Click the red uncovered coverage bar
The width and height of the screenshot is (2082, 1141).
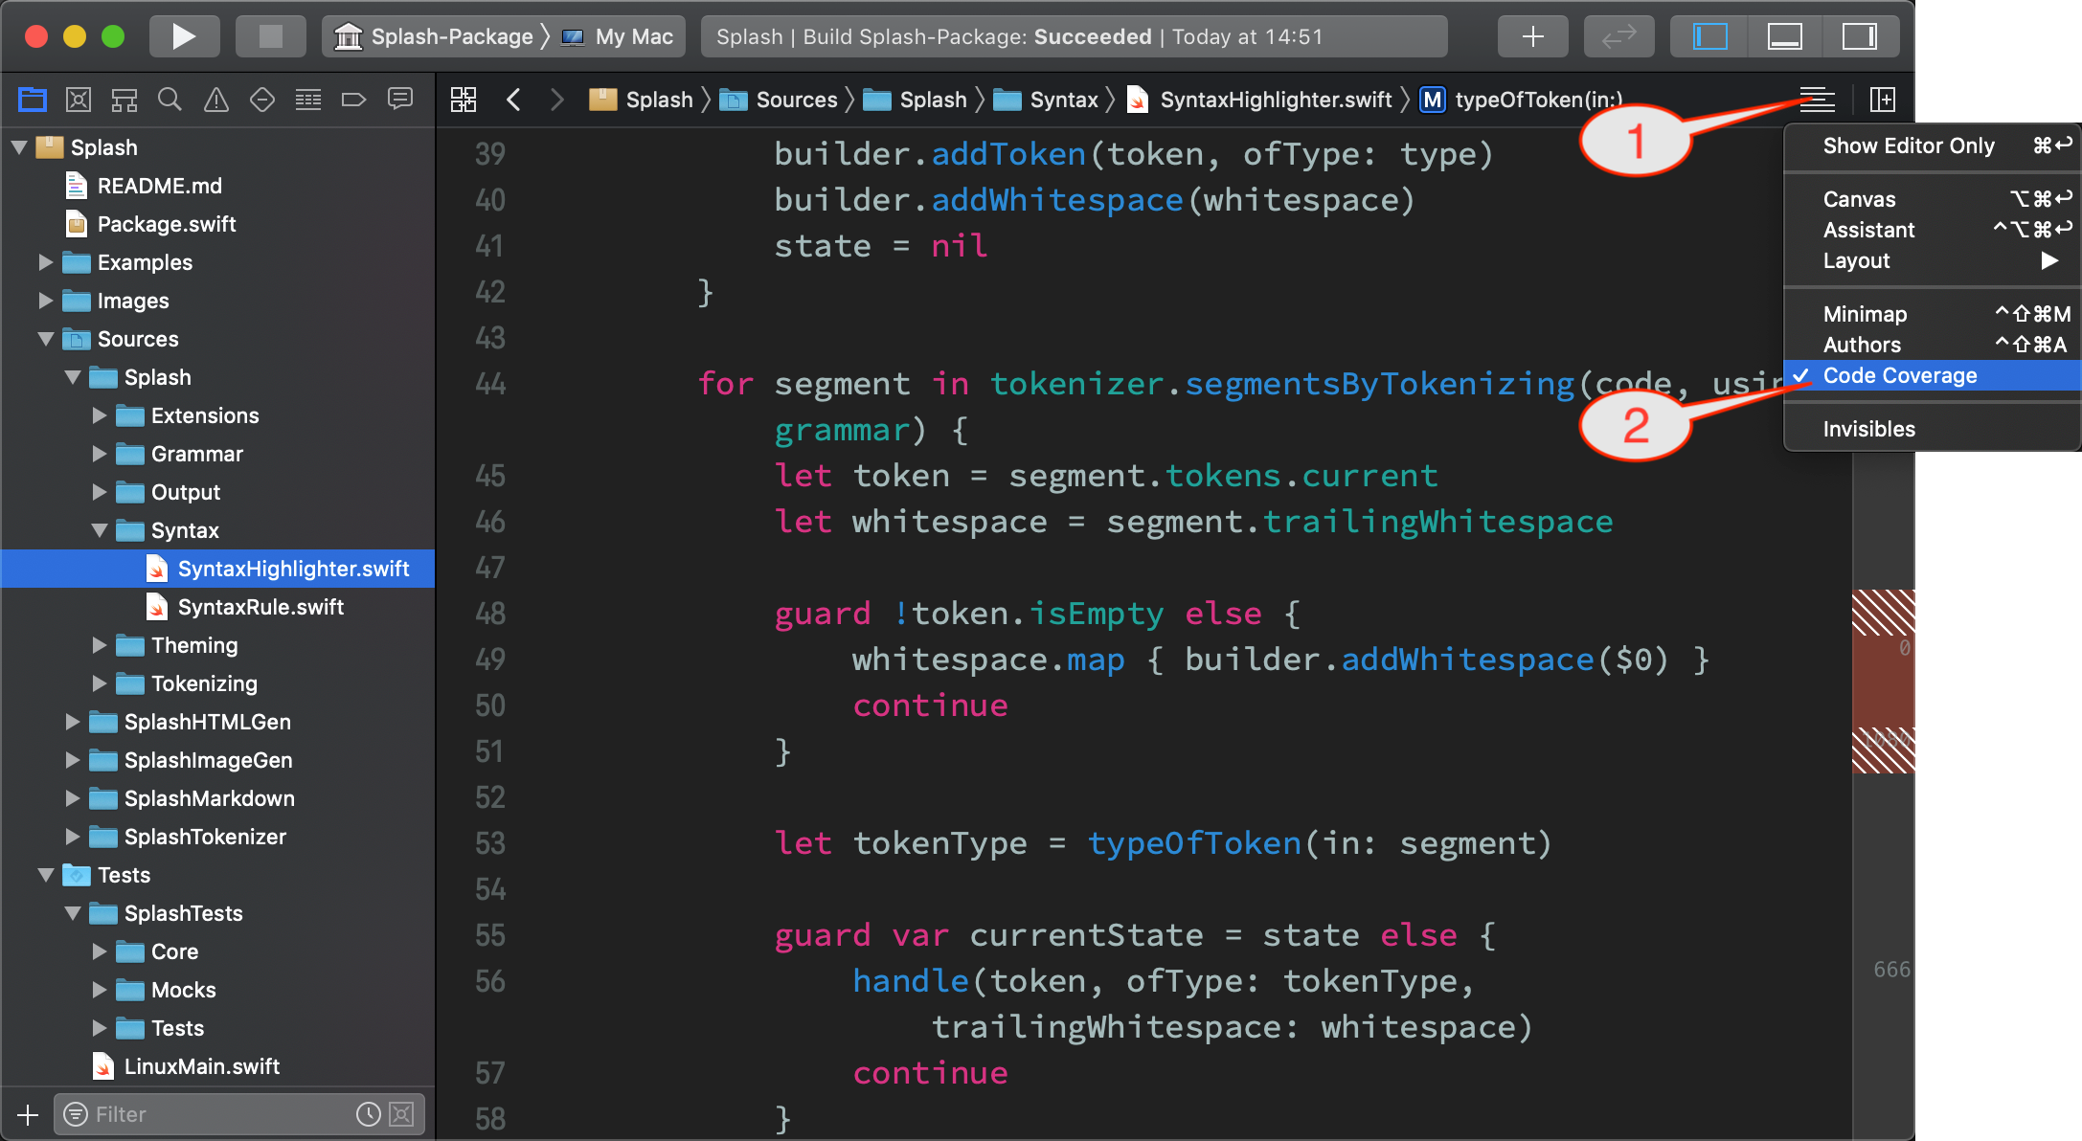1883,682
